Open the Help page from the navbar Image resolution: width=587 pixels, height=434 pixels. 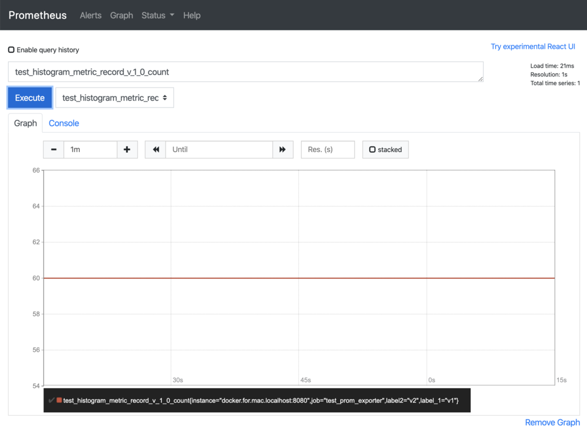pos(191,15)
